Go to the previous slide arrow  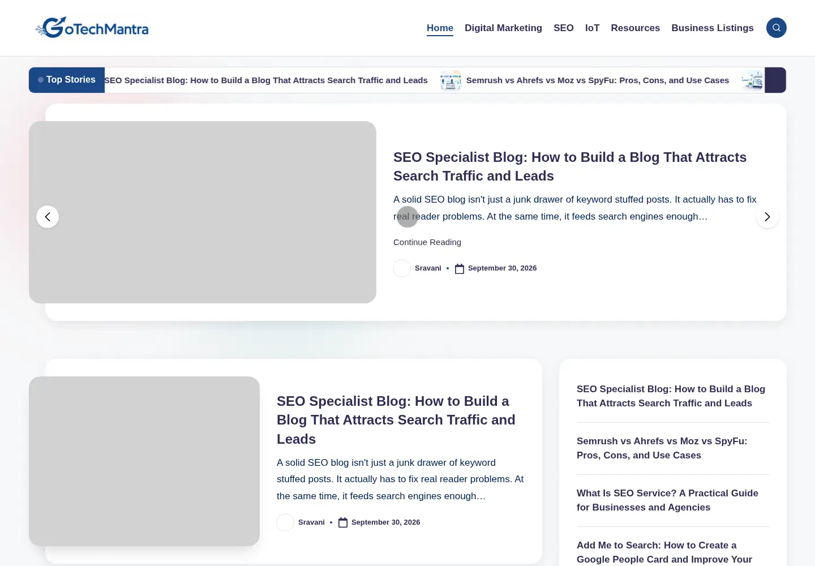coord(48,217)
